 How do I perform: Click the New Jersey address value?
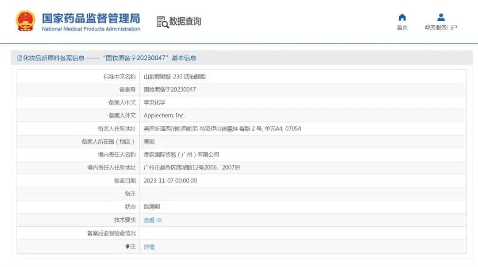coord(222,128)
